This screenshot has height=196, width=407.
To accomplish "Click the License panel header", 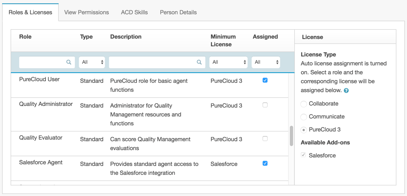I will coord(313,37).
